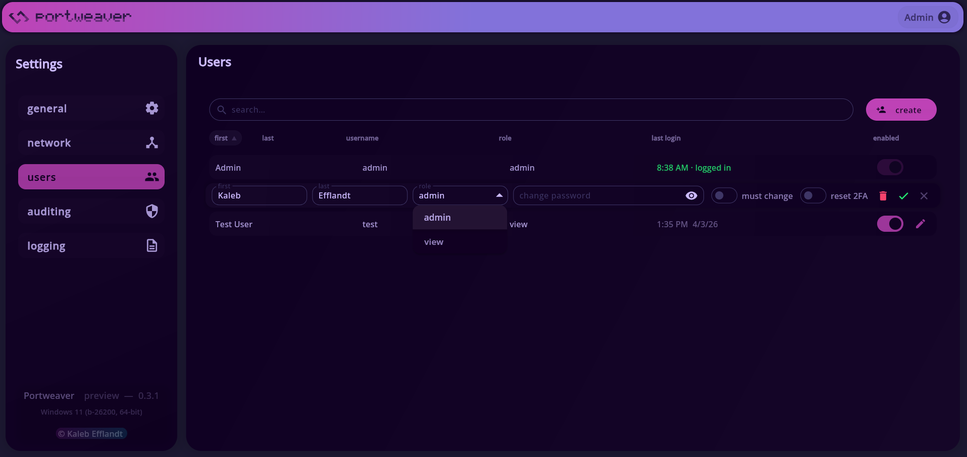Collapse the role dropdown arrow
The width and height of the screenshot is (967, 457).
pyautogui.click(x=499, y=195)
